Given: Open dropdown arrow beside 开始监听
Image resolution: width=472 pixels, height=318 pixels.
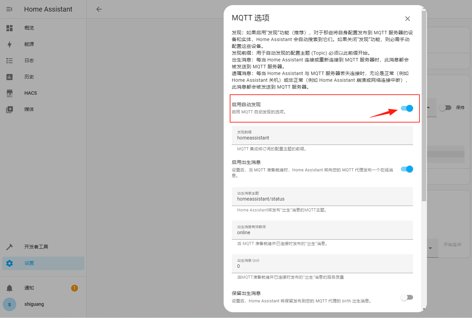Looking at the screenshot, I should (x=430, y=248).
